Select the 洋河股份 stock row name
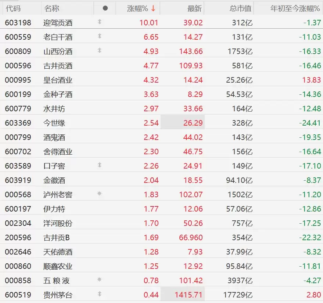The image size is (323, 303). coord(58,223)
